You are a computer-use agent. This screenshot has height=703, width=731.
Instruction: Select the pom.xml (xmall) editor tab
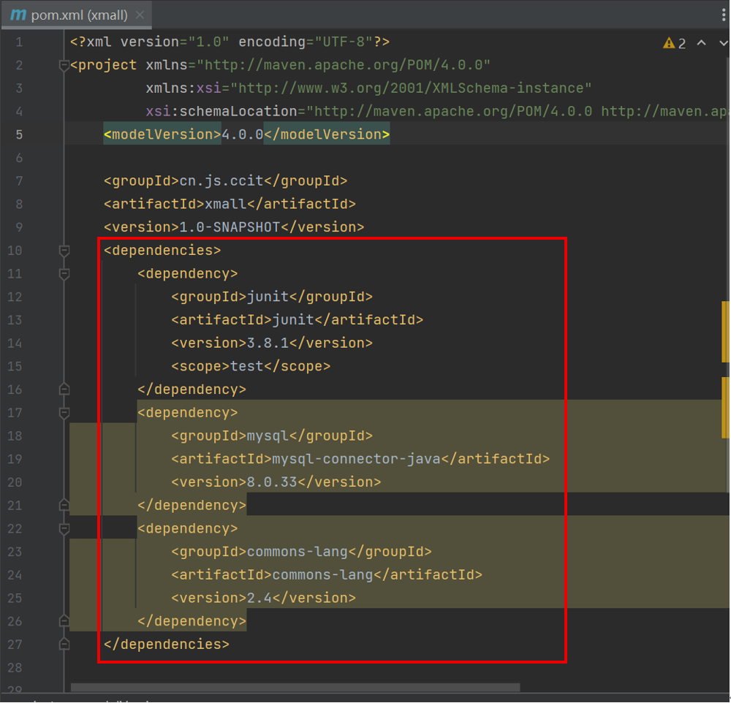tap(77, 15)
